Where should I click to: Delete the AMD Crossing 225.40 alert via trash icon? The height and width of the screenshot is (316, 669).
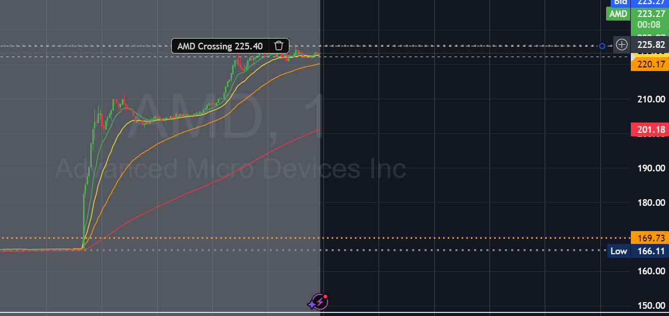click(279, 46)
